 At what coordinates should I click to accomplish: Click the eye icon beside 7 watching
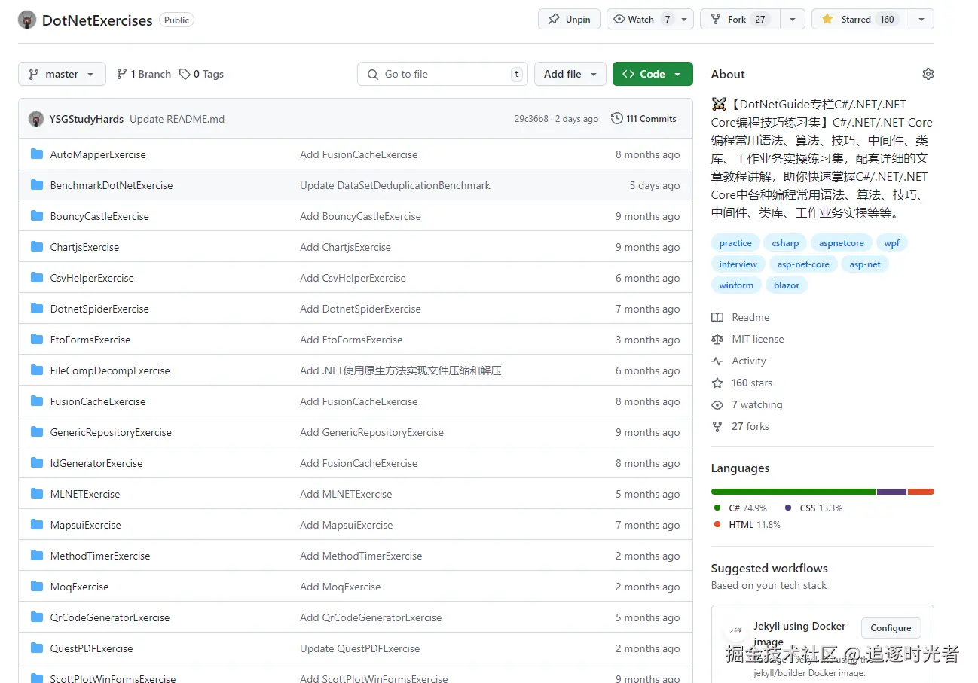[717, 404]
